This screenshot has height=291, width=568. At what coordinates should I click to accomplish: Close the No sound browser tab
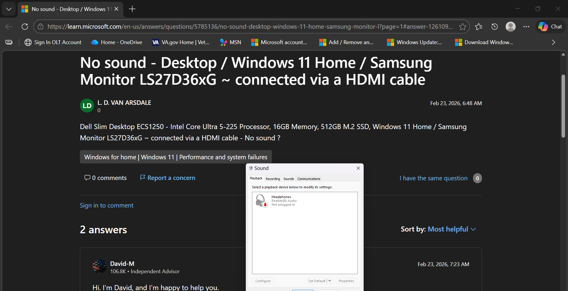pos(117,9)
